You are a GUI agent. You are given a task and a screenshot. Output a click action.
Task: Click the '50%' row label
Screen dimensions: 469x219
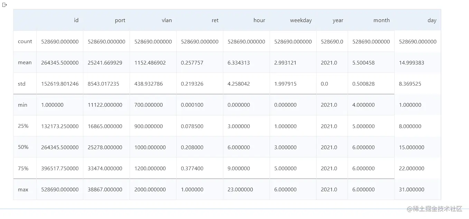click(x=23, y=147)
